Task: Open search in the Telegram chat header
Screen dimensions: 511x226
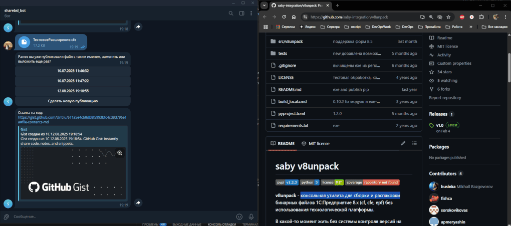Action: [231, 13]
